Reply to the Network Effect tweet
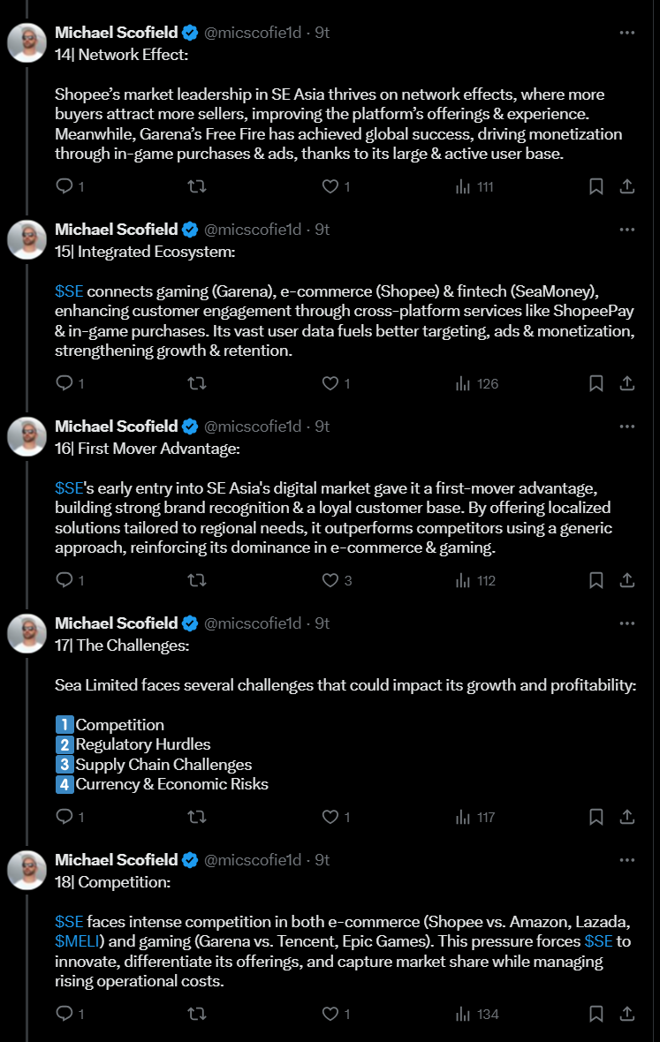 (64, 186)
